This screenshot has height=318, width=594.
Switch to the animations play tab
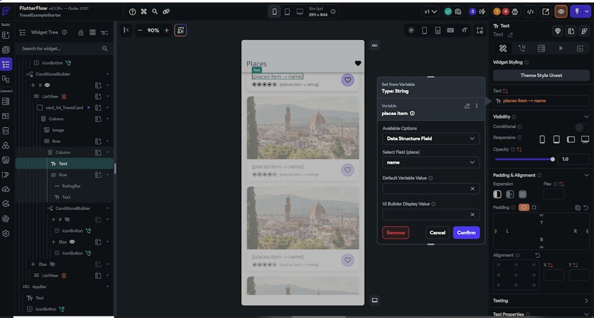561,48
